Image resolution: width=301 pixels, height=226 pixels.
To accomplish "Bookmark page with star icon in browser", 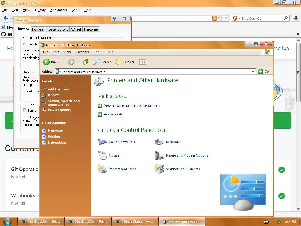I will tap(220, 18).
